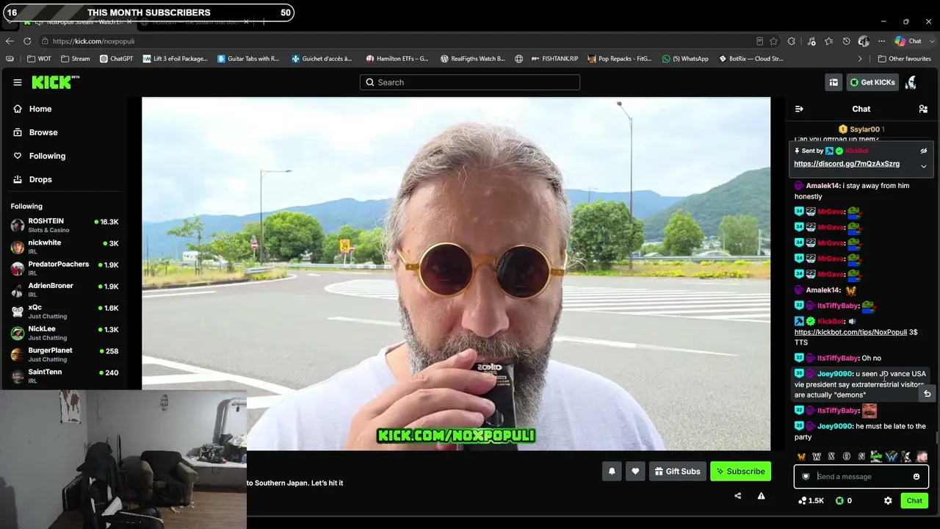This screenshot has height=529, width=940.
Task: Open the Kick rewards shop icon
Action: [834, 82]
